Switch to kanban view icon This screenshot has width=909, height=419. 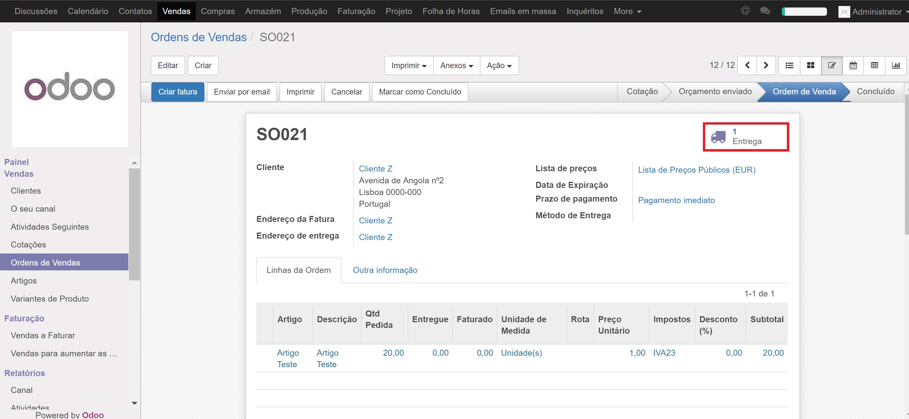(x=811, y=65)
